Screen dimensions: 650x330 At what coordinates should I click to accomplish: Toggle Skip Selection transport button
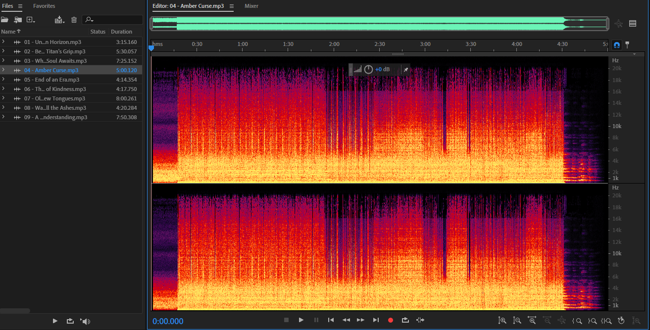point(420,320)
